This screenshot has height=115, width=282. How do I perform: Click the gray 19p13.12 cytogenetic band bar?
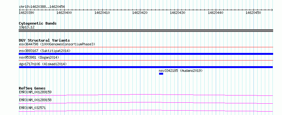tap(146, 31)
